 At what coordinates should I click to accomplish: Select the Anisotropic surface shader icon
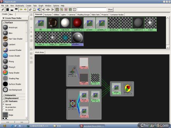pos(5,27)
